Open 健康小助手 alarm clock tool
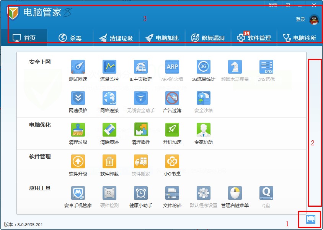 pos(141,197)
